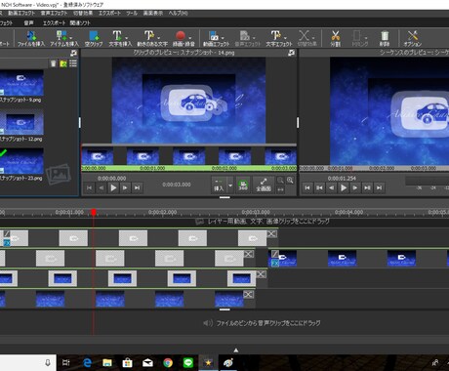The image size is (449, 371).
Task: Play the clip preview
Action: [113, 187]
